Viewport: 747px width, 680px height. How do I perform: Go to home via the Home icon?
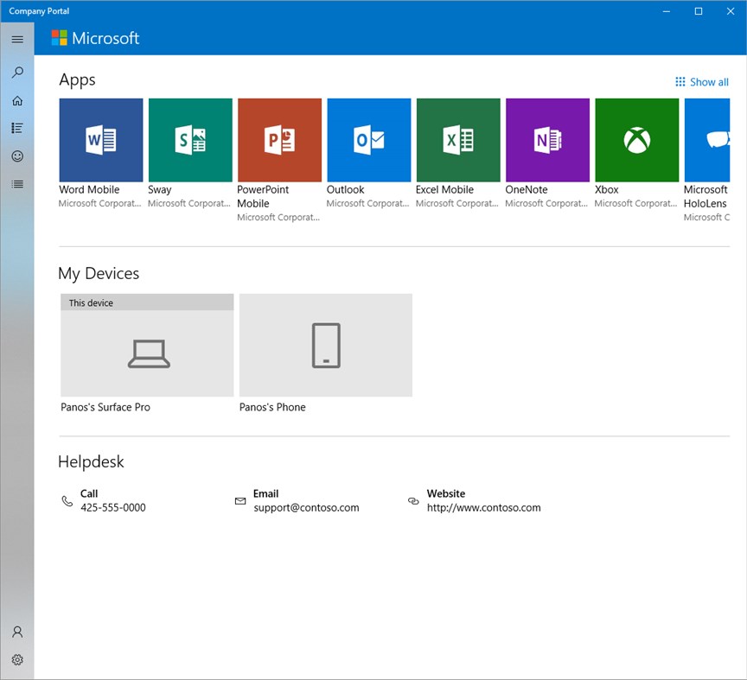tap(17, 100)
